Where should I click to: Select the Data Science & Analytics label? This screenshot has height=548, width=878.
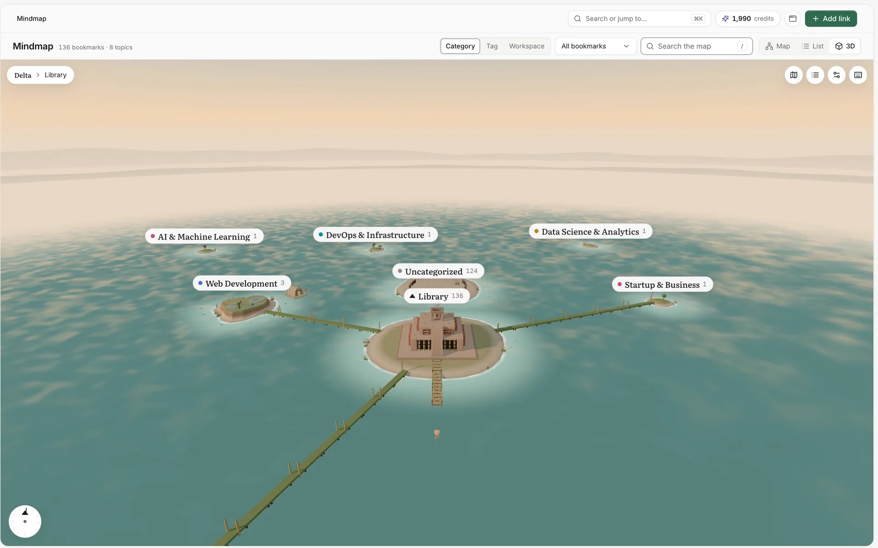(590, 231)
